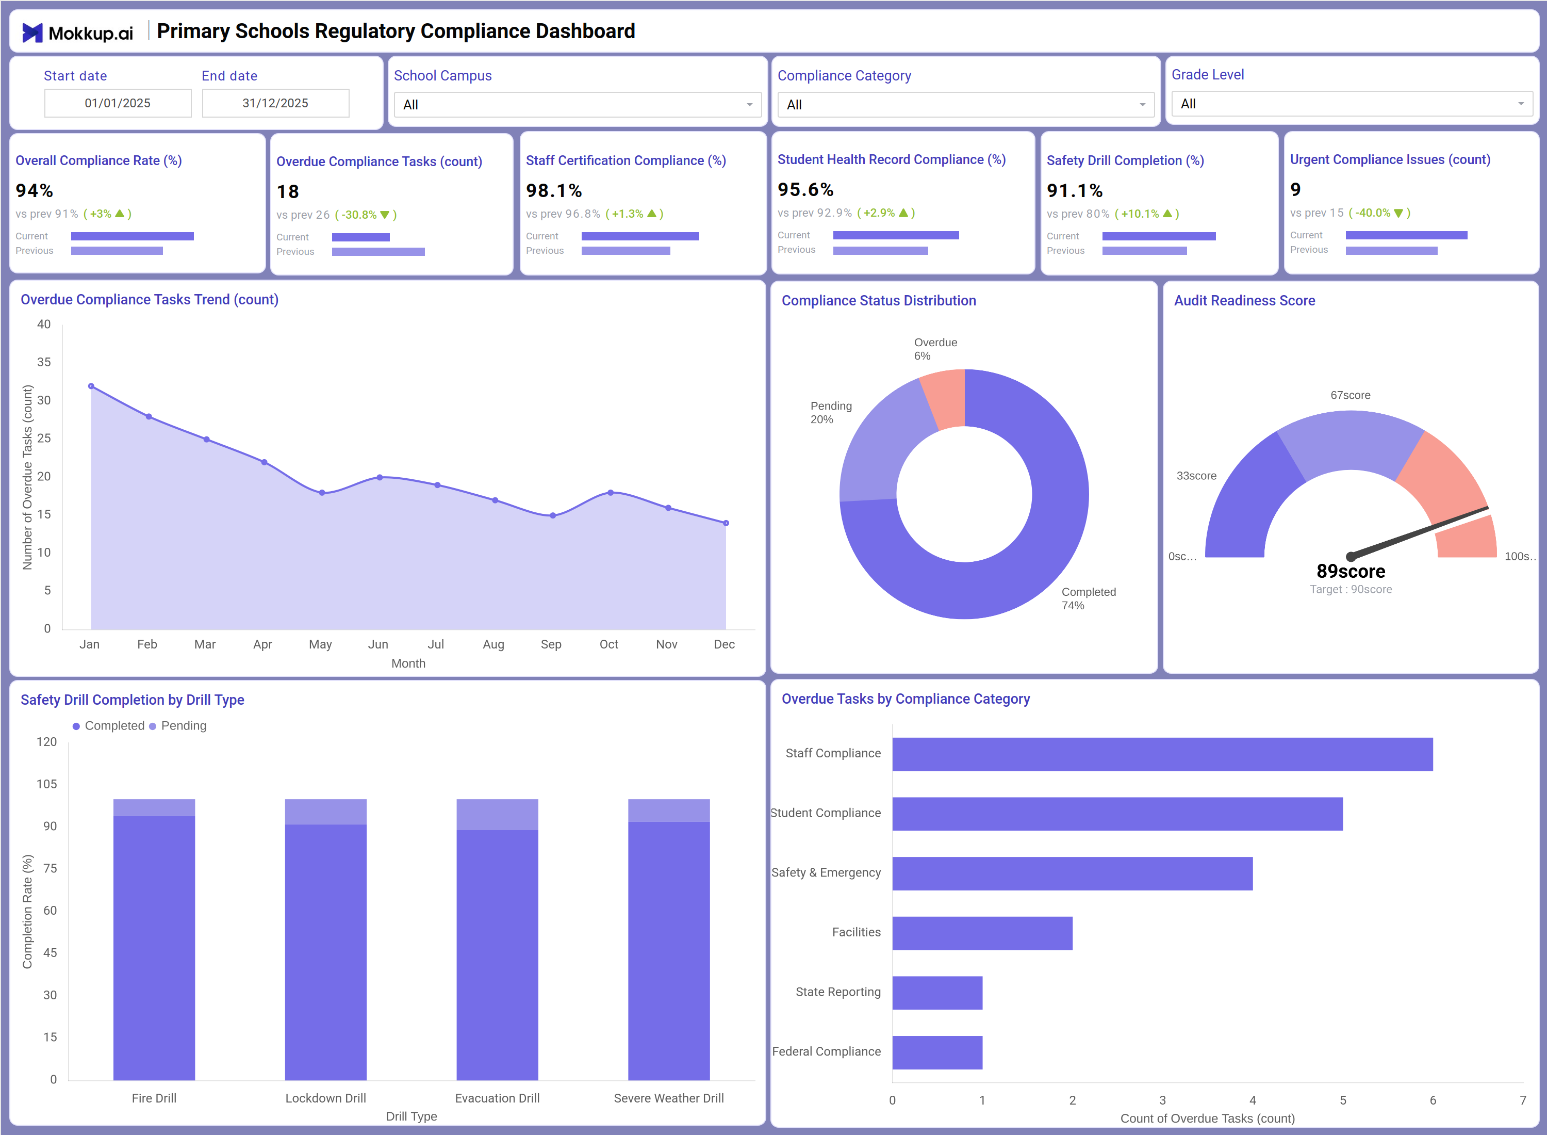Image resolution: width=1547 pixels, height=1135 pixels.
Task: Click the Safety Drill Completion by Drill Type title
Action: point(133,700)
